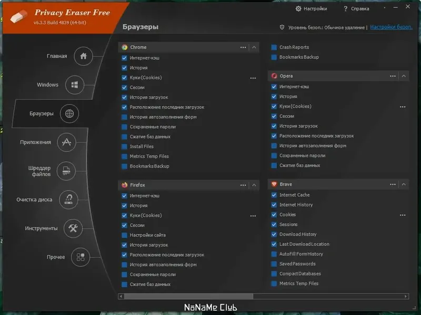Viewport: 421px width, 315px height.
Task: Open the Главная home section
Action: tap(84, 56)
